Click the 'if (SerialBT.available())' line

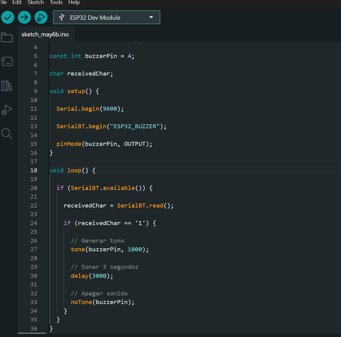[x=105, y=188]
